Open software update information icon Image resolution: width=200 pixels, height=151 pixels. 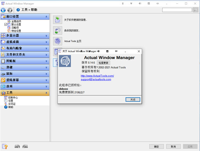pos(58,20)
